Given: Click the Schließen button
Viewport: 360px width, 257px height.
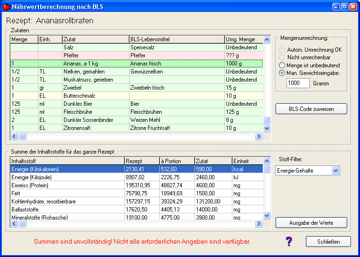Looking at the screenshot, I should (x=328, y=242).
